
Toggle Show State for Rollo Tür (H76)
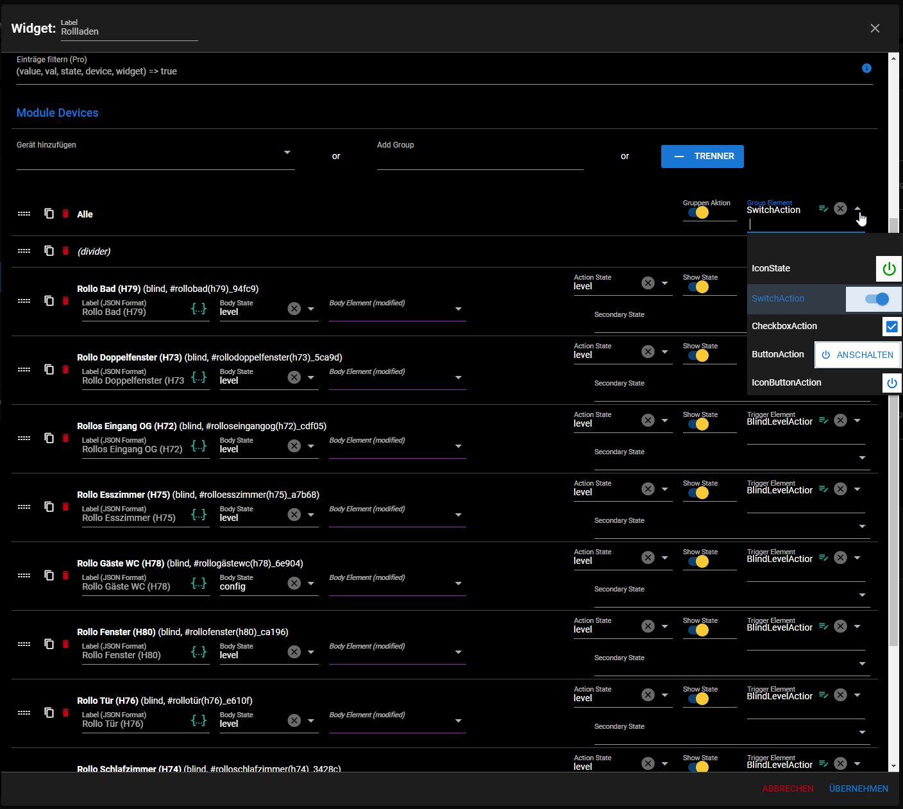(x=698, y=699)
